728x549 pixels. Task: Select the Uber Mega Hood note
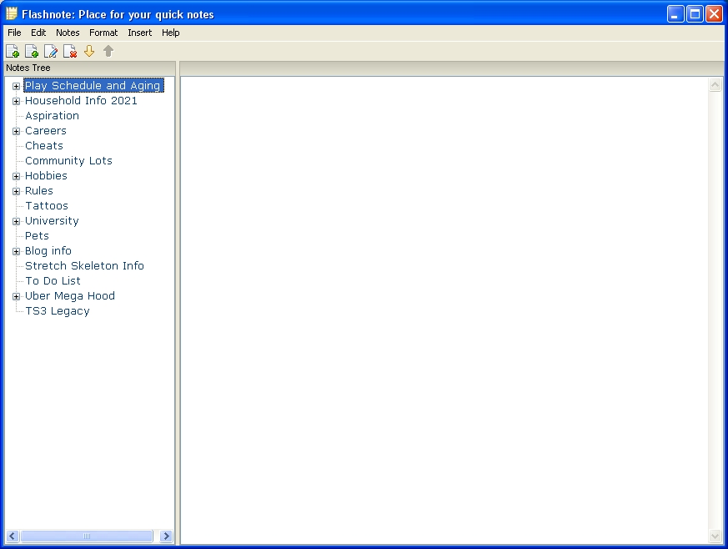(70, 296)
